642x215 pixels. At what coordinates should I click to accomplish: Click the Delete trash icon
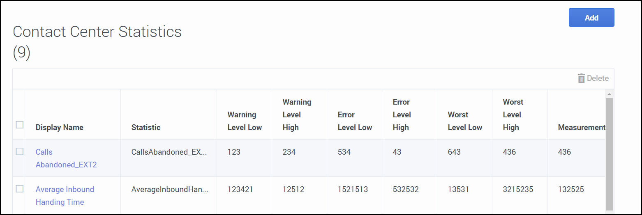pos(581,78)
